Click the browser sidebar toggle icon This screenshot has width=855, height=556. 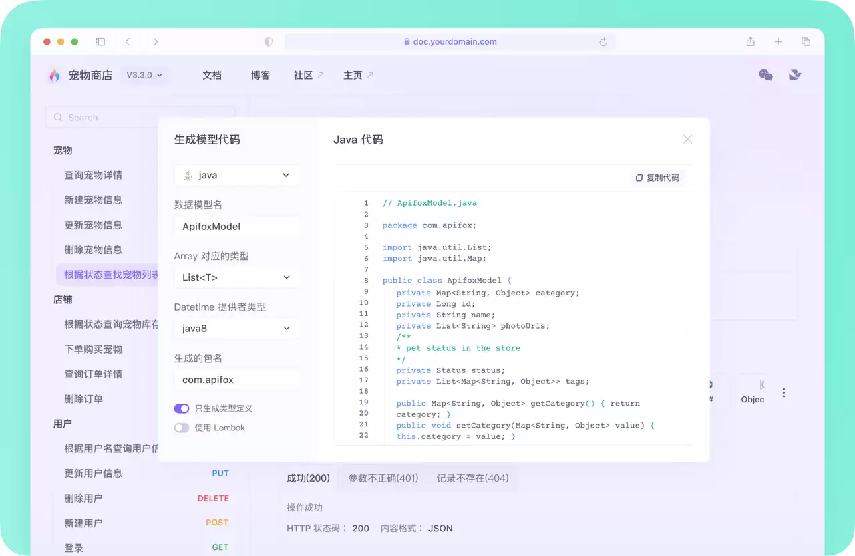[x=100, y=41]
